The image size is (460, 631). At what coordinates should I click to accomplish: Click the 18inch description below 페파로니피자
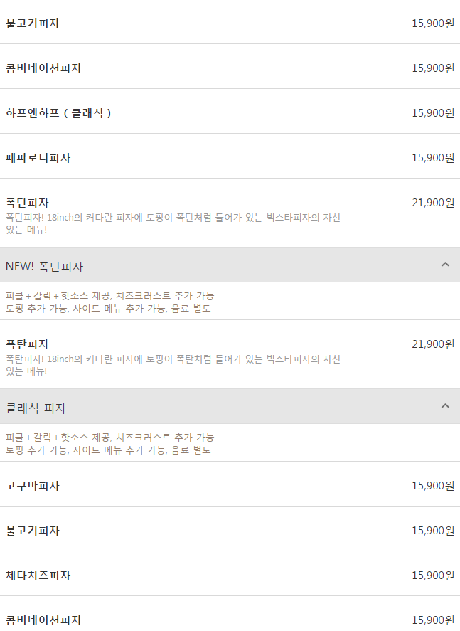tap(173, 218)
